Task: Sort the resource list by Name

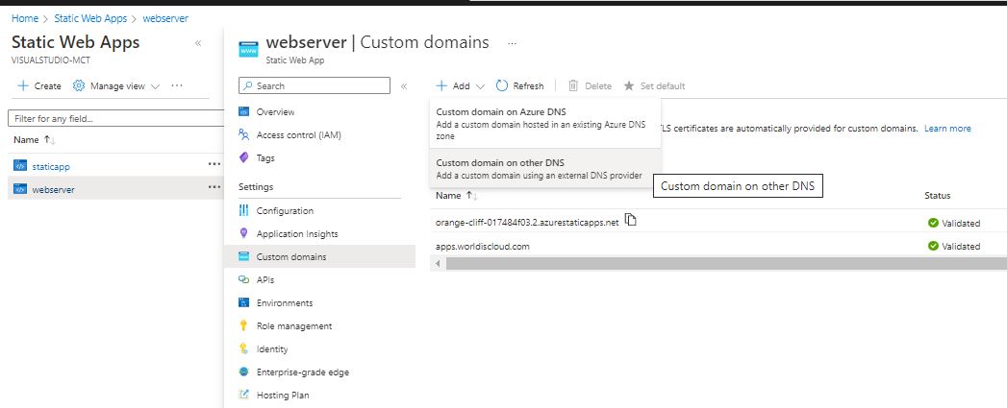Action: pos(35,139)
